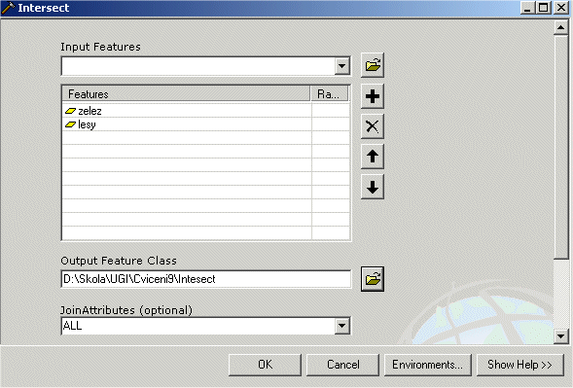Open the Environments... settings
Viewport: 573px width, 388px height.
(x=427, y=365)
